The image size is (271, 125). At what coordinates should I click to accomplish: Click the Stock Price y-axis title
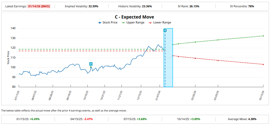(8, 58)
